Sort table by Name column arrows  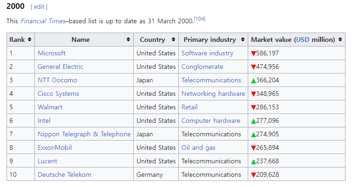[x=129, y=40]
